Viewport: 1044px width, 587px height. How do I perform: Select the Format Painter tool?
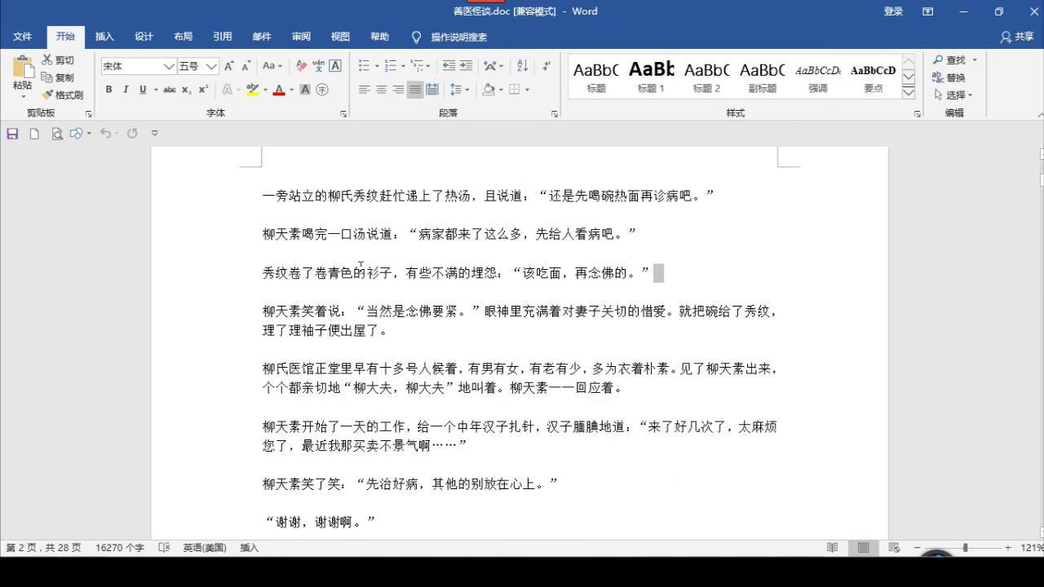[x=64, y=95]
